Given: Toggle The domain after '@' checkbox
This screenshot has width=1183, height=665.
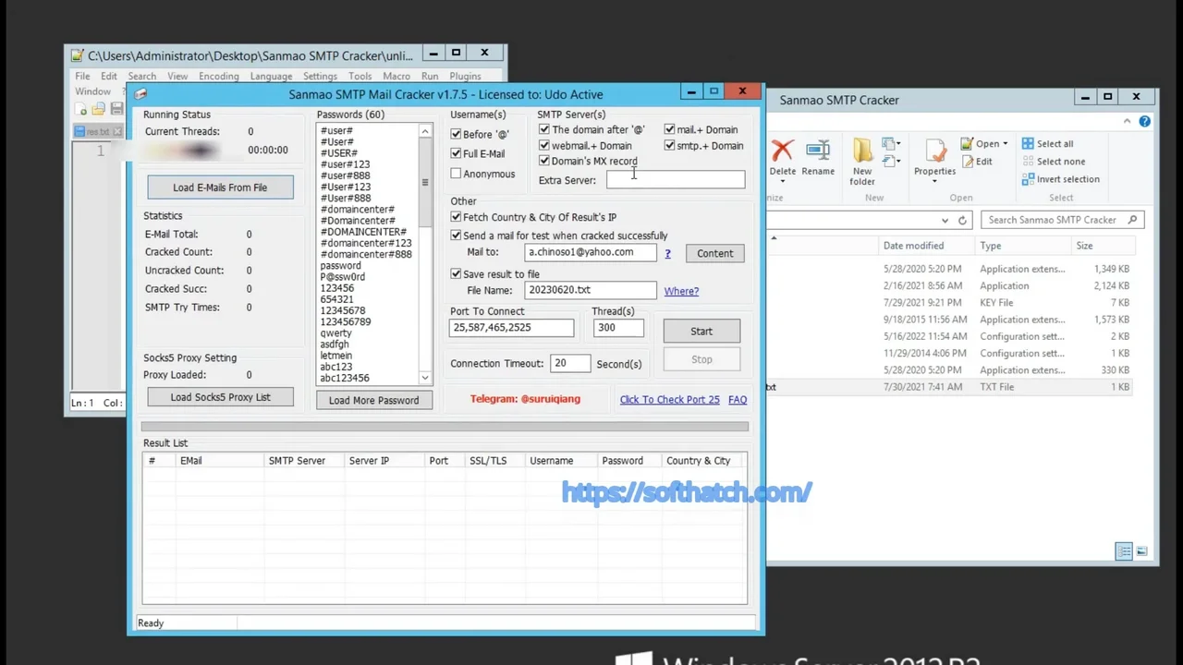Looking at the screenshot, I should tap(544, 129).
